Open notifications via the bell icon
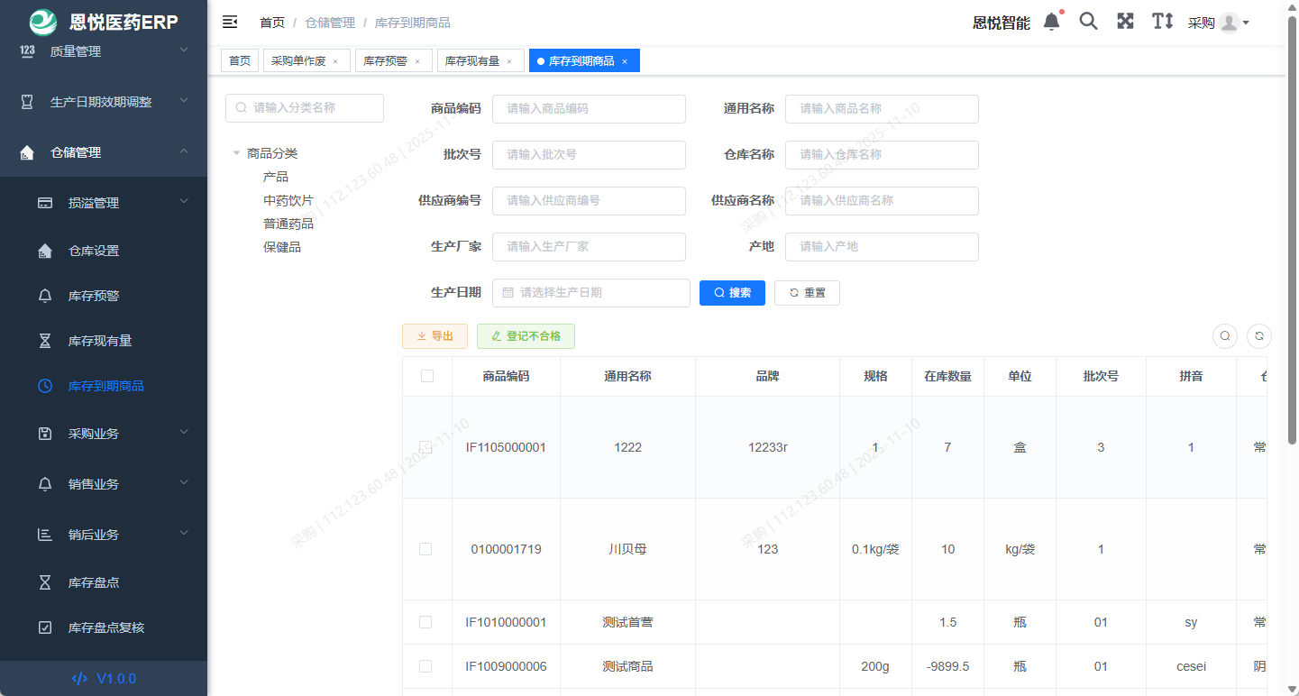1299x696 pixels. pyautogui.click(x=1051, y=21)
